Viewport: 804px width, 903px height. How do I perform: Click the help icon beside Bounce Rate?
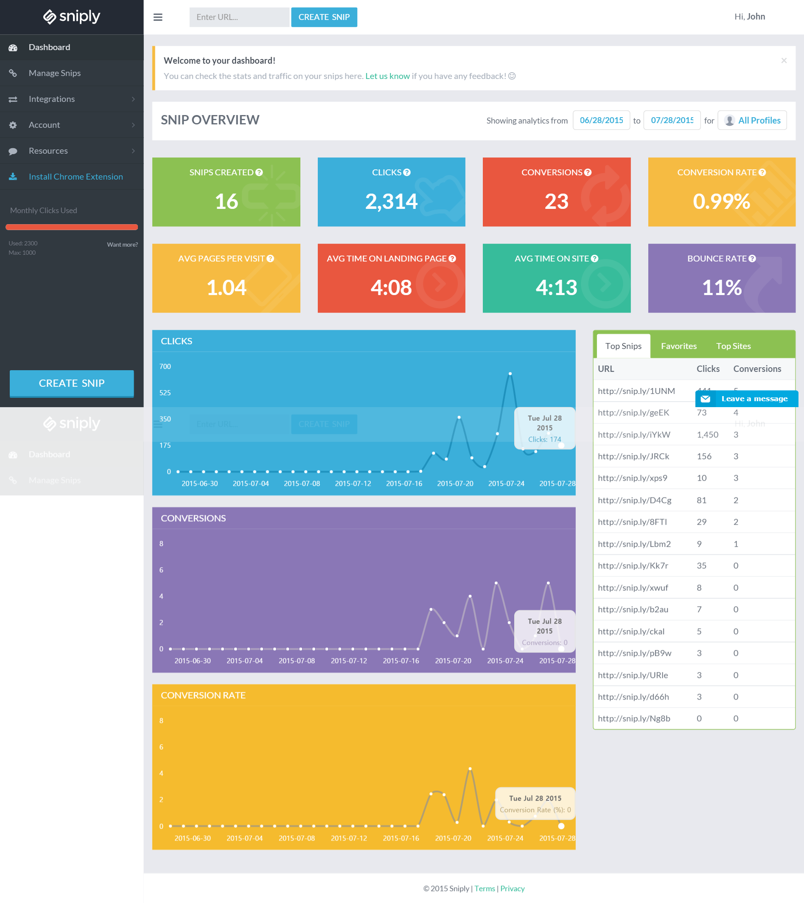tap(752, 259)
